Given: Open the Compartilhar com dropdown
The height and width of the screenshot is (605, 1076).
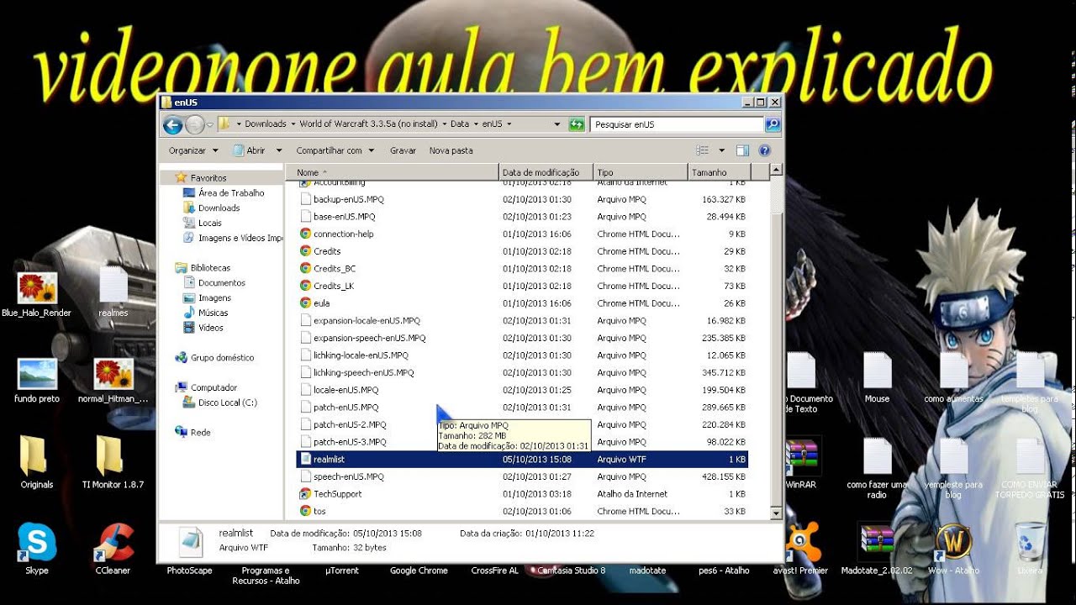Looking at the screenshot, I should tap(334, 150).
